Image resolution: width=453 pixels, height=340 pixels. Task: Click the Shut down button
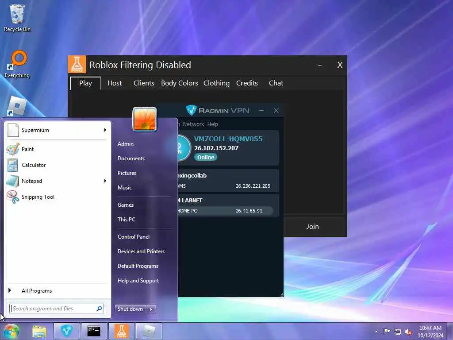click(x=131, y=309)
